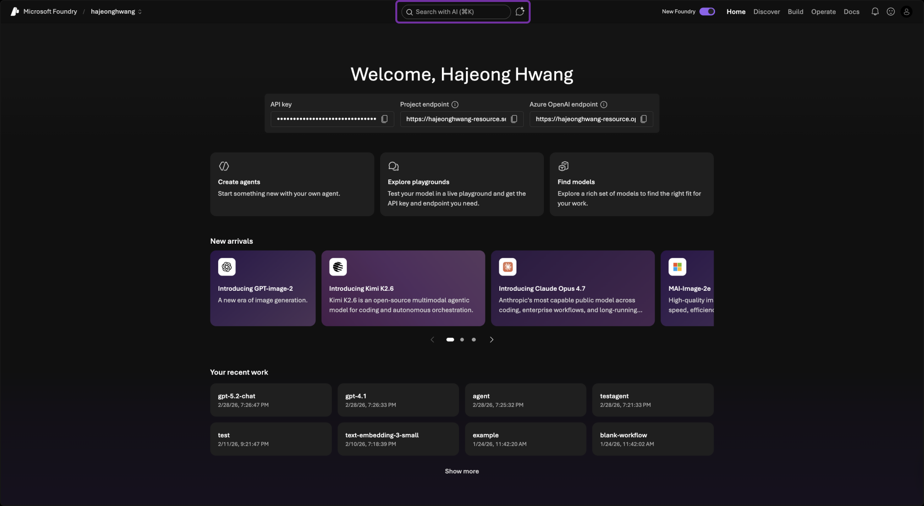Select the third carousel page dot

[474, 340]
